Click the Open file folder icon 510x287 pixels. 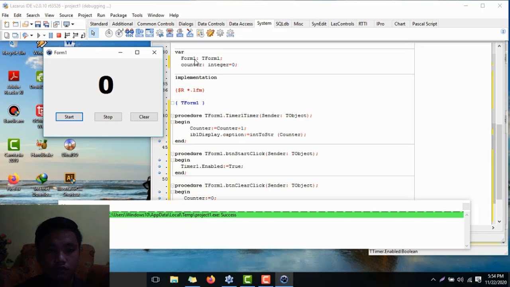[25, 24]
